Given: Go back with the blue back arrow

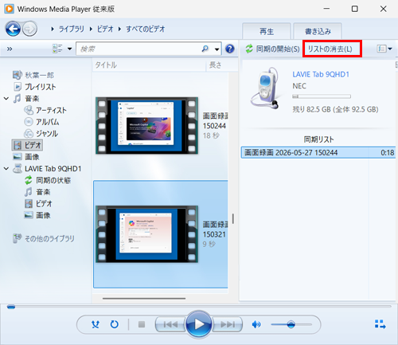Looking at the screenshot, I should (13, 29).
